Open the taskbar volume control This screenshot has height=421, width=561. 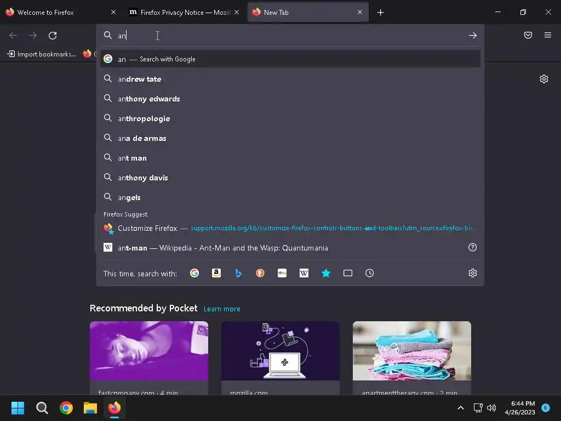click(x=491, y=408)
